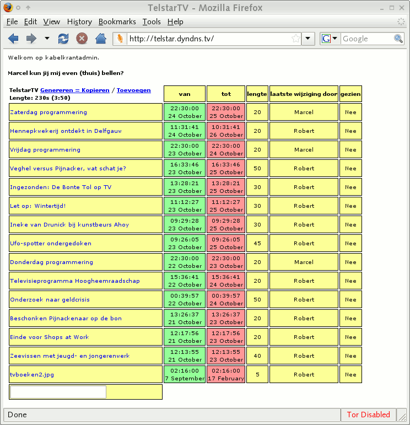This screenshot has height=425, width=410.
Task: Open the Let op: Wintertijd! entry
Action: pyautogui.click(x=37, y=206)
